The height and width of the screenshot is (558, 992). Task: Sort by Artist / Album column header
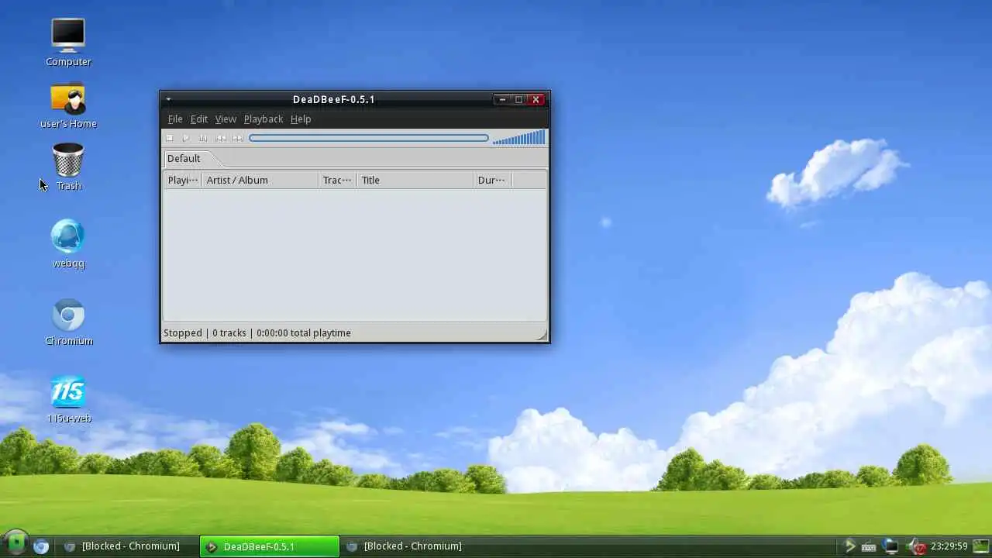(260, 180)
